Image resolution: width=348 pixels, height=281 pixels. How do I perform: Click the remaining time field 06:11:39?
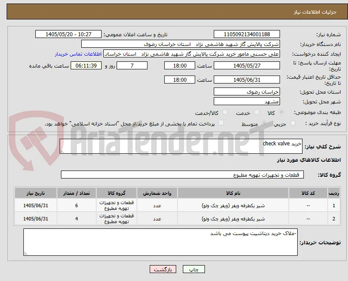[x=86, y=66]
